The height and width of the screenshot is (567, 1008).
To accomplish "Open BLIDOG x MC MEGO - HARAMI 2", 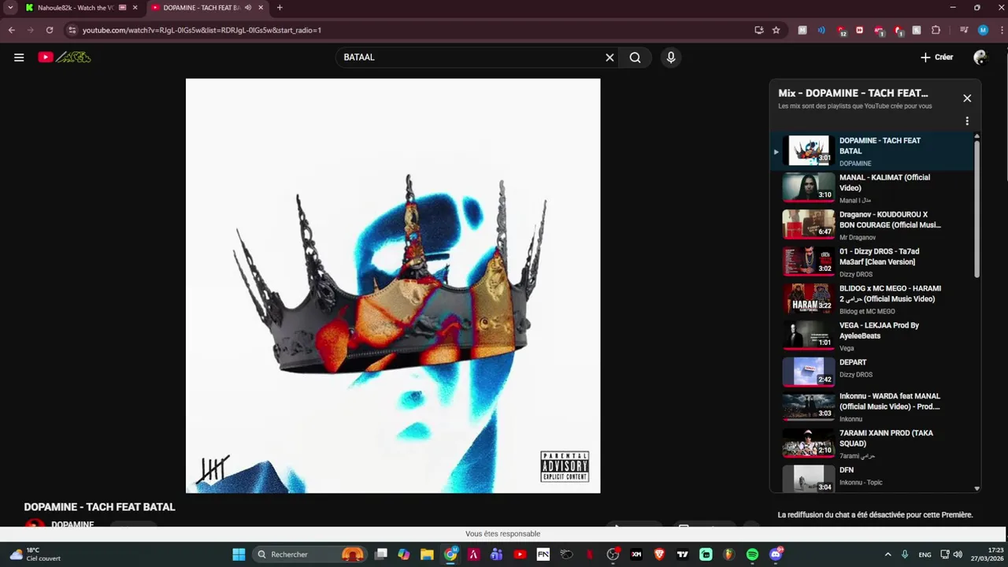I will [x=873, y=299].
